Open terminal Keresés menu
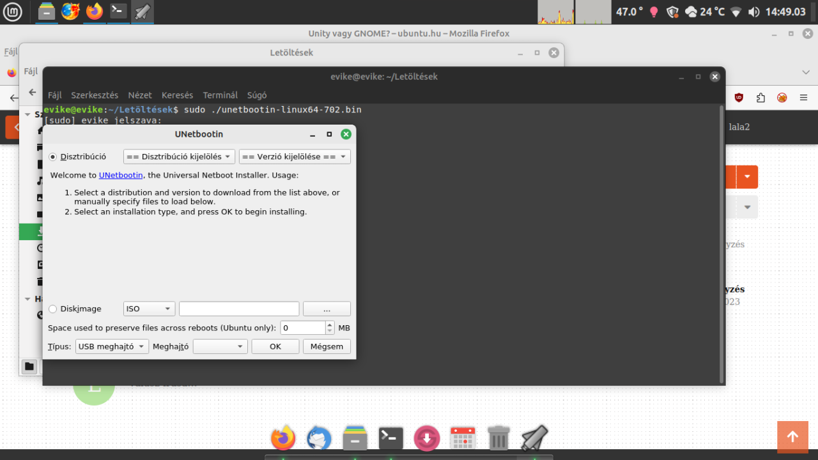Image resolution: width=818 pixels, height=460 pixels. (177, 95)
